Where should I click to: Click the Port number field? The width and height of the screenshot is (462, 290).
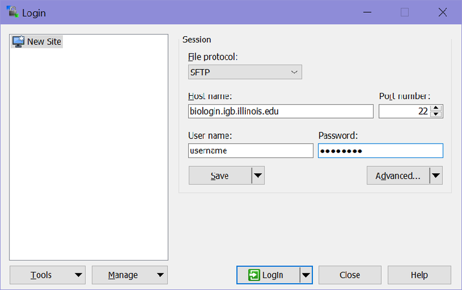coord(404,111)
